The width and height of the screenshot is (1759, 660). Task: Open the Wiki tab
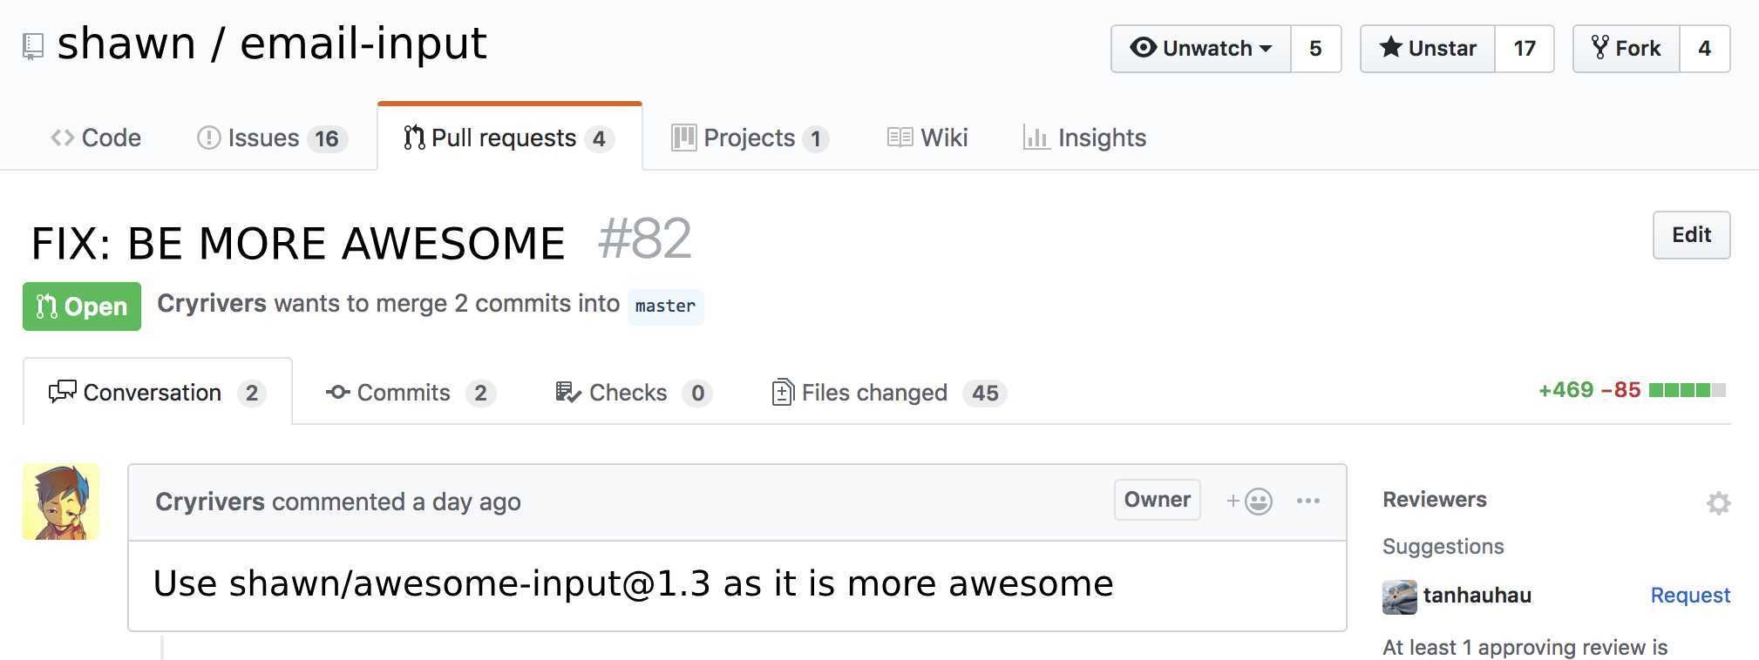point(927,138)
